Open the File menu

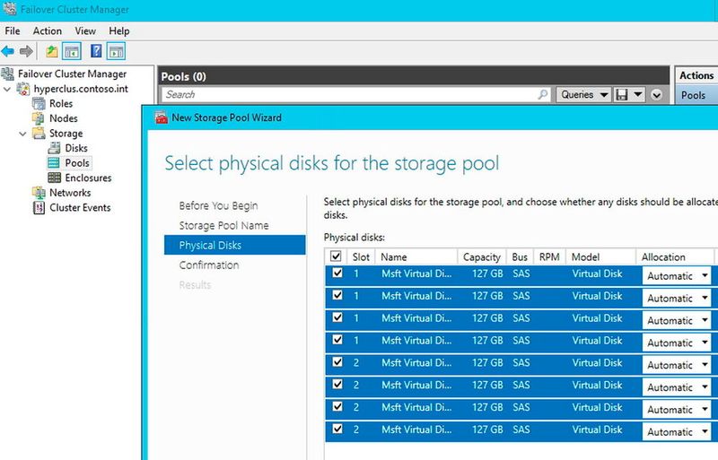click(x=13, y=30)
